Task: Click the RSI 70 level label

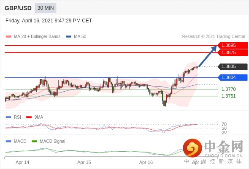Action: pyautogui.click(x=224, y=124)
